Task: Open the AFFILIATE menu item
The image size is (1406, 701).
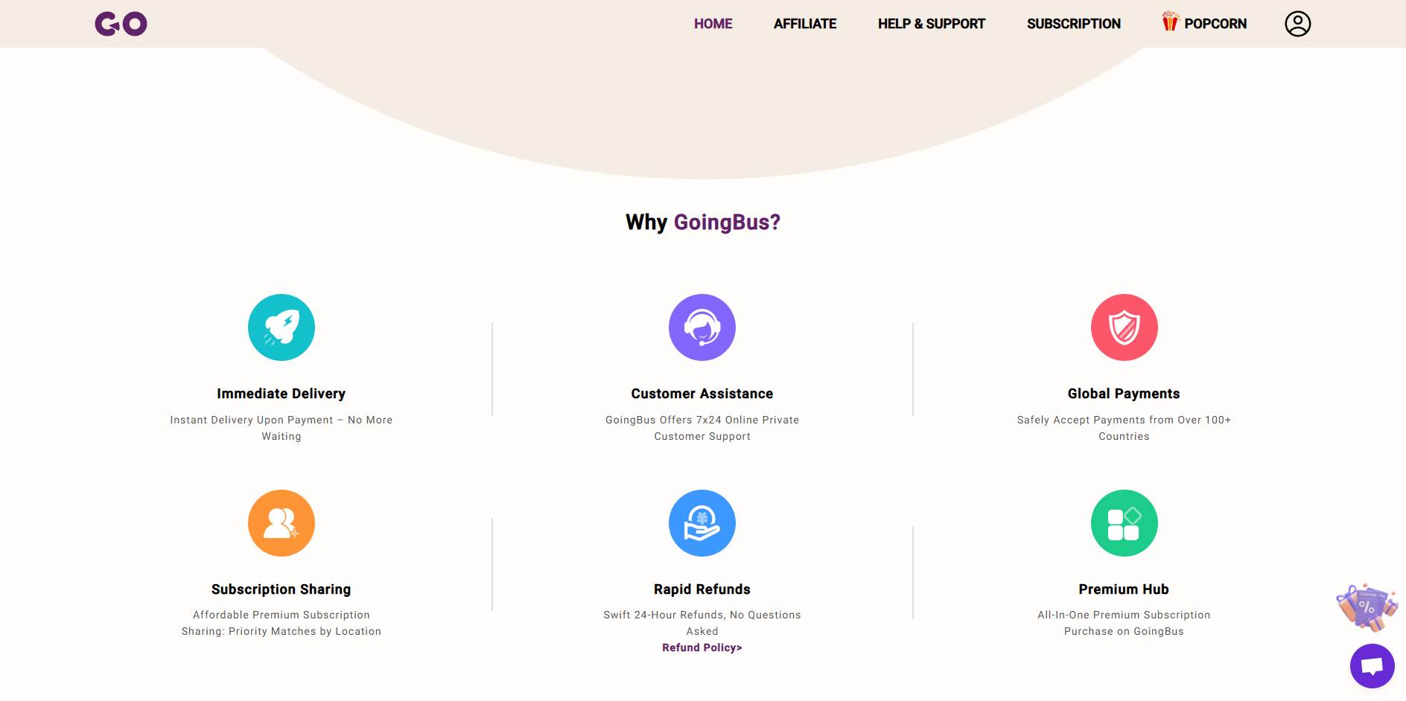Action: pyautogui.click(x=805, y=24)
